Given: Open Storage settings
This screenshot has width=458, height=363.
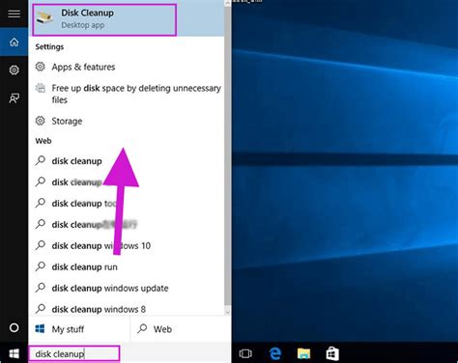Looking at the screenshot, I should click(128, 121).
